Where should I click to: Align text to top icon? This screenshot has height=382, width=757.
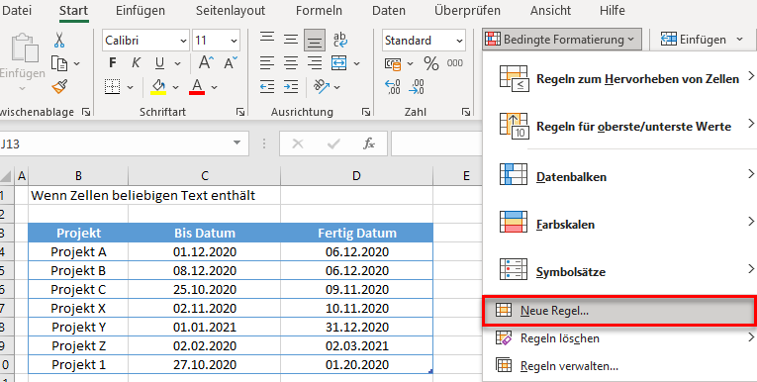click(267, 40)
